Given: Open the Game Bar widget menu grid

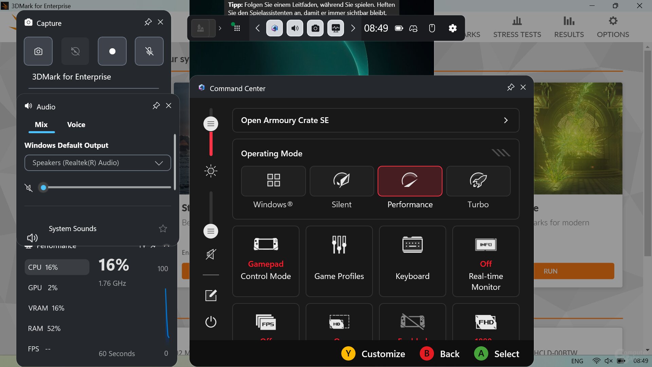Looking at the screenshot, I should click(237, 28).
